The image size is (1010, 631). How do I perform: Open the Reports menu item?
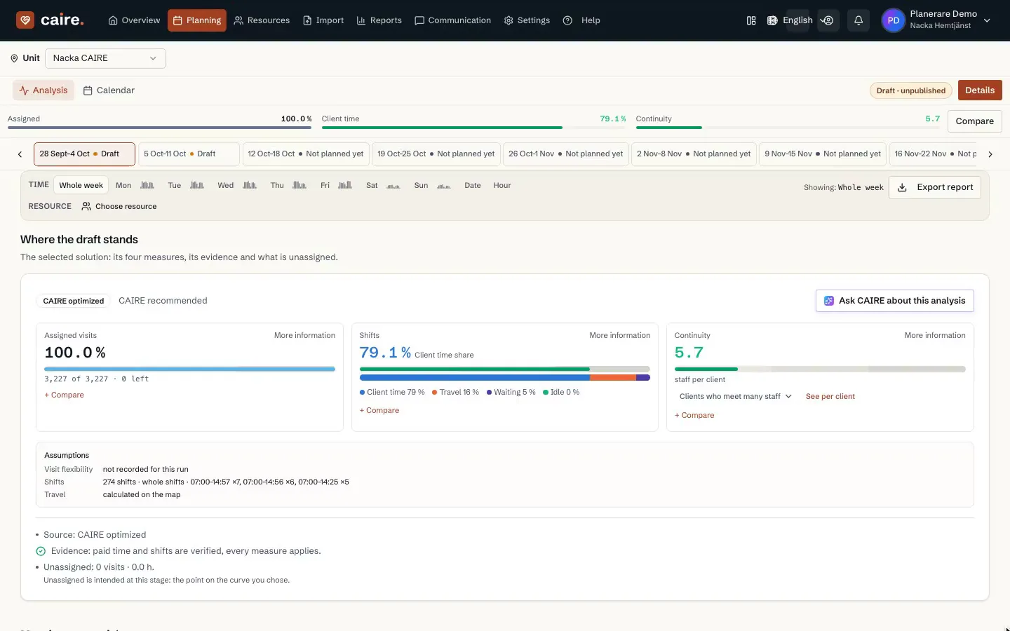pos(379,20)
